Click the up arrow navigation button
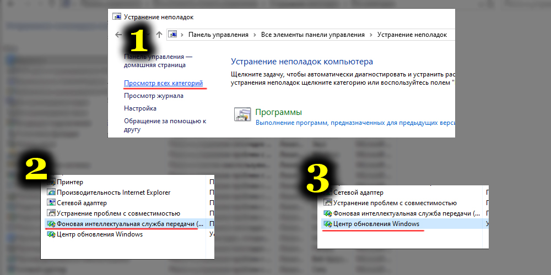Screen dimensions: 551x275 click(159, 35)
